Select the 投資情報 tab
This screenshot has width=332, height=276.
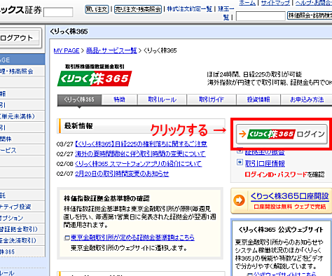coord(258,99)
